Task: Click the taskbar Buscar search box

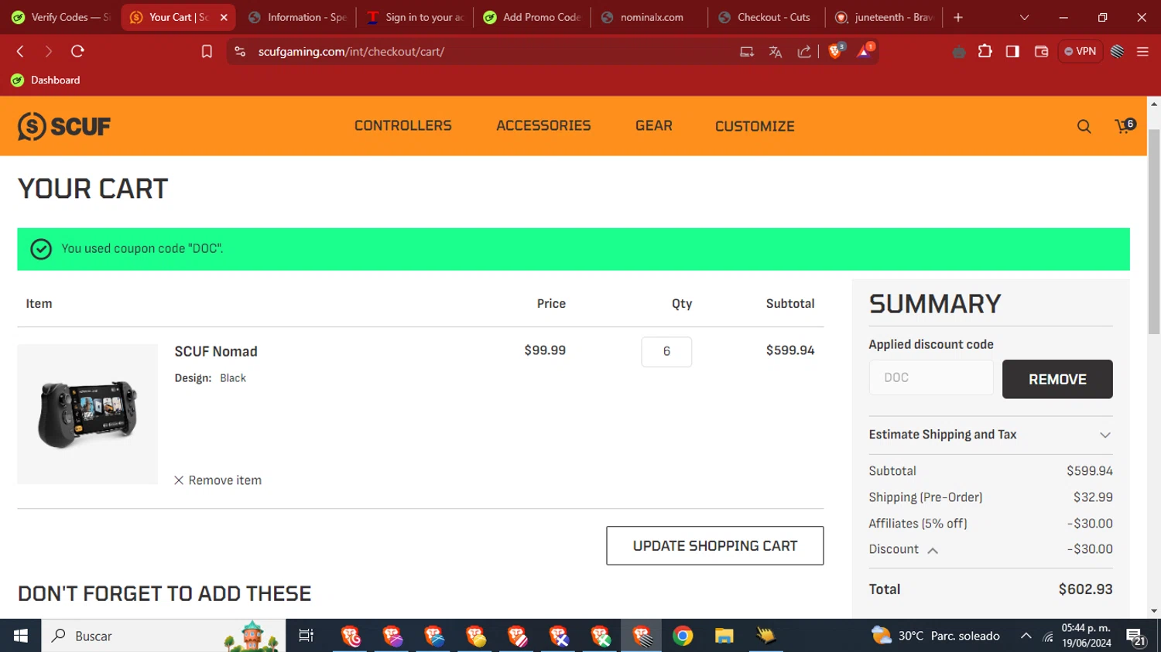Action: tap(163, 636)
